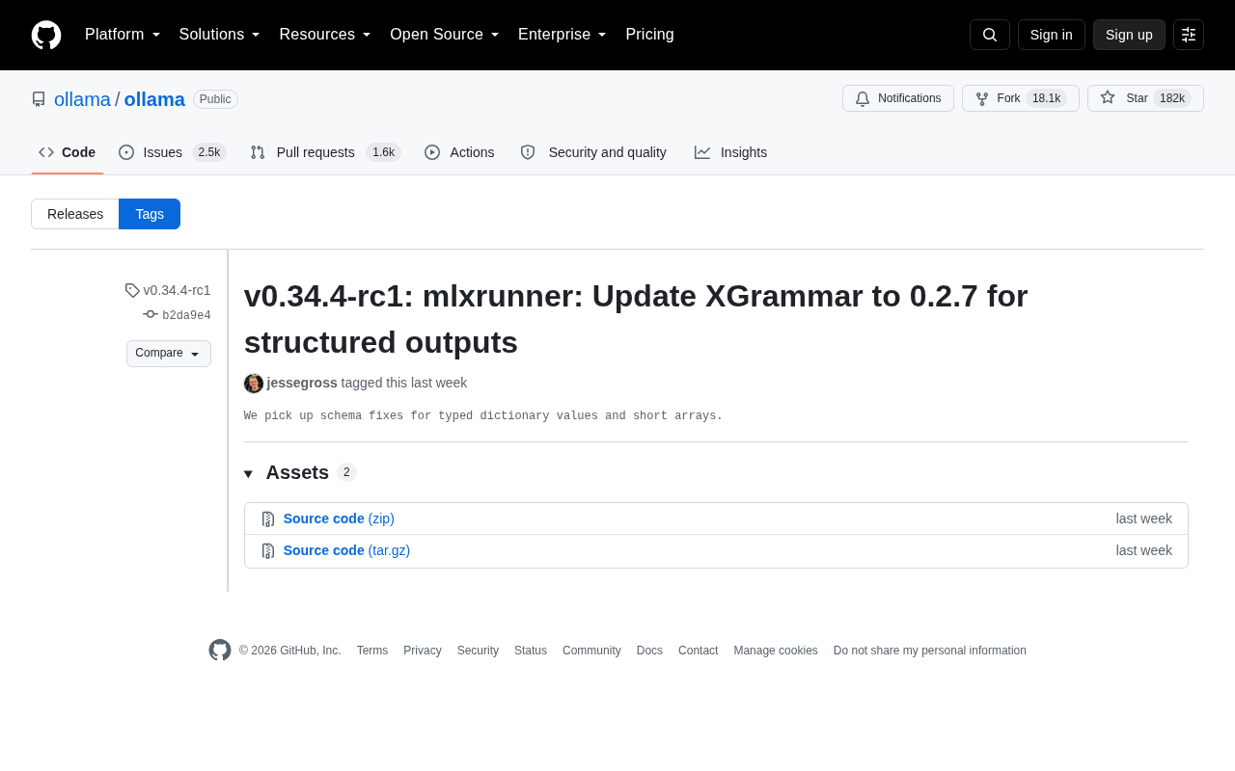
Task: Click the Sign up button
Action: (x=1129, y=35)
